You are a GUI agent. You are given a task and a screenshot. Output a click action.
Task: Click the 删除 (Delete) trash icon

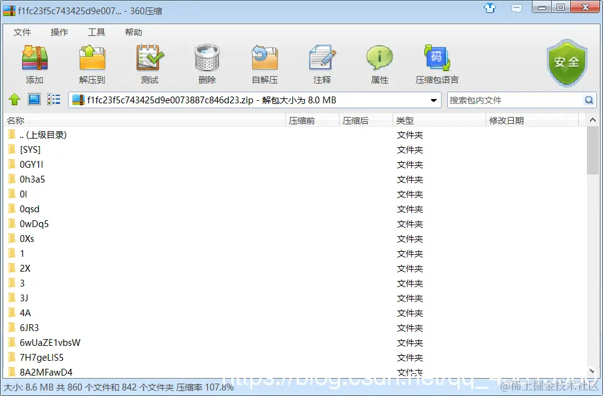(207, 58)
